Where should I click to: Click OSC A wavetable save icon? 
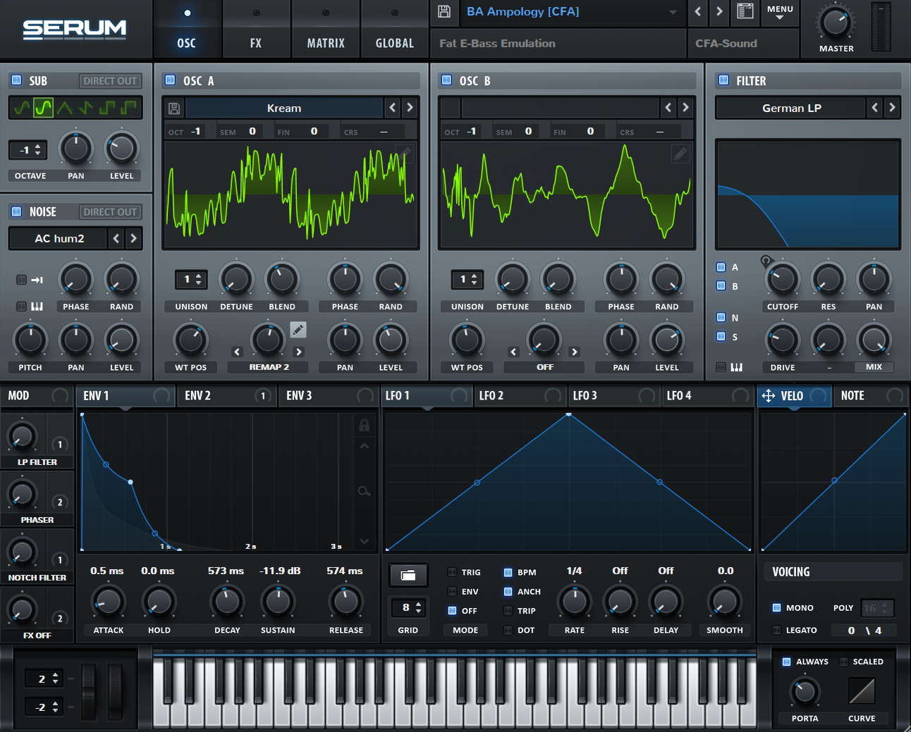pyautogui.click(x=174, y=108)
